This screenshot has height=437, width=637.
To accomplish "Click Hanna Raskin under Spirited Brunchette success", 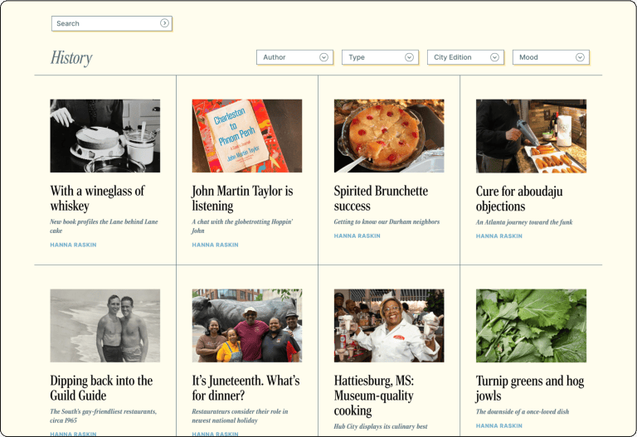I will pyautogui.click(x=357, y=236).
